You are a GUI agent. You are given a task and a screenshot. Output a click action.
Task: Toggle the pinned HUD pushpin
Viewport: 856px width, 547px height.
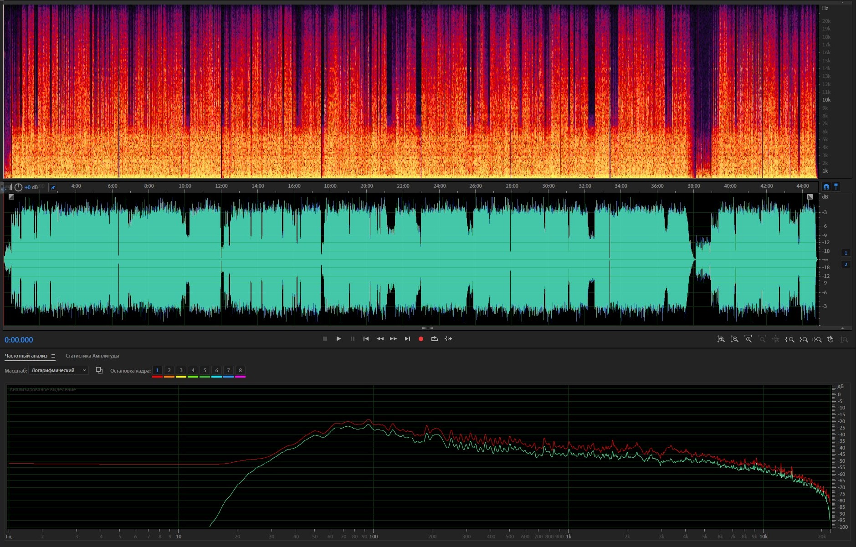coord(53,187)
